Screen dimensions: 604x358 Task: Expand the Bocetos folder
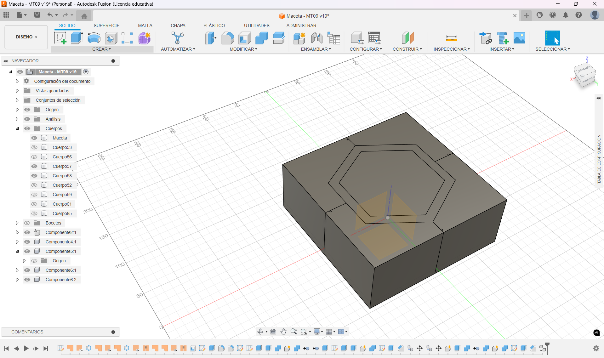[x=17, y=223]
